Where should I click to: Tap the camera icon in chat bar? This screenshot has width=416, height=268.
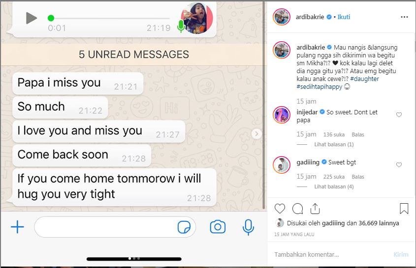[x=218, y=227]
